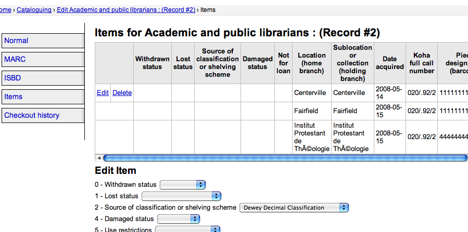Switch to the MARC view tab

point(43,59)
